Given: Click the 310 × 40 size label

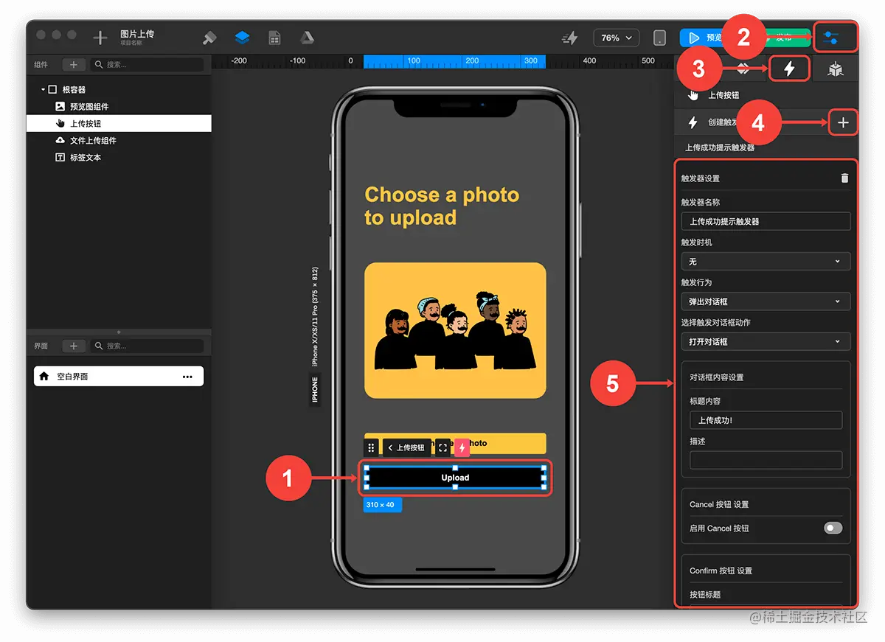Looking at the screenshot, I should [382, 505].
